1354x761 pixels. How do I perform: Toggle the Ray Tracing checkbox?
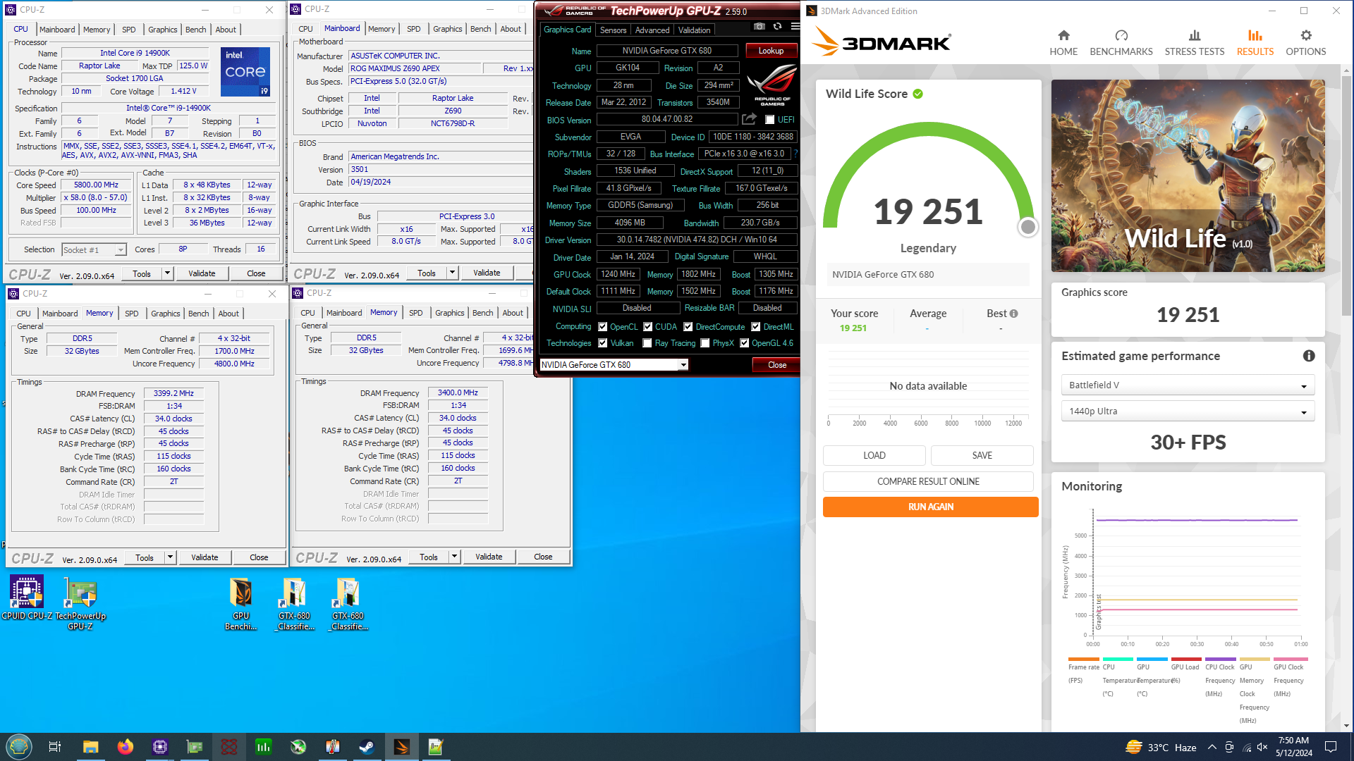click(x=647, y=343)
